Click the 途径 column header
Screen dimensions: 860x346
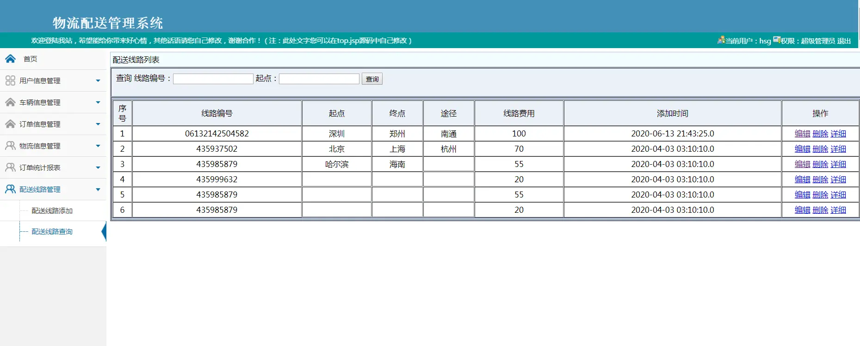coord(449,113)
